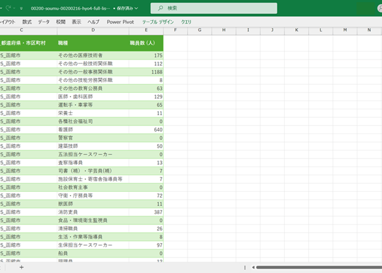Expand the 保存済み save status dropdown
This screenshot has width=382, height=273.
(136, 8)
